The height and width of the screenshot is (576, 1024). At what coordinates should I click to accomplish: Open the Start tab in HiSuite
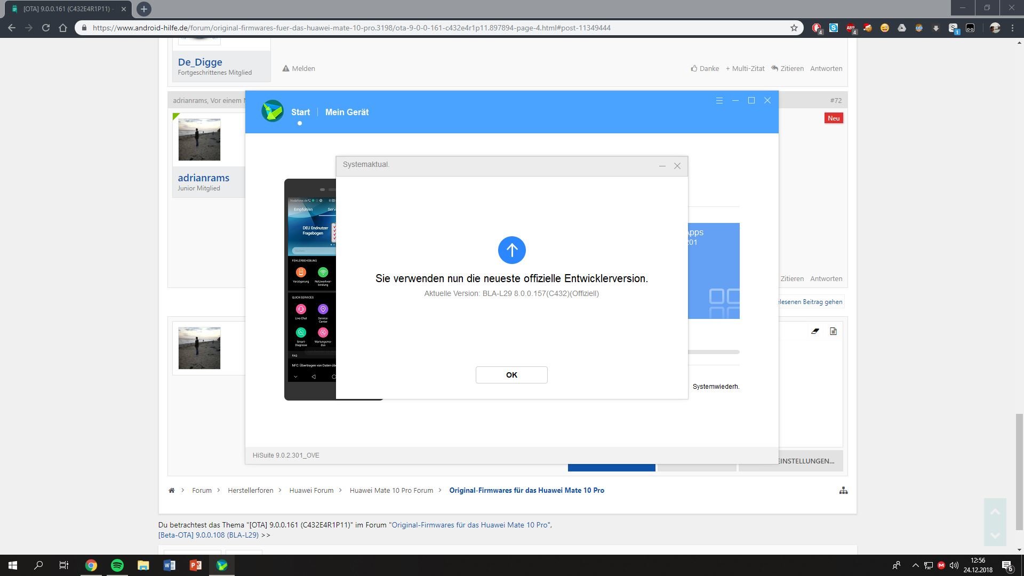300,112
